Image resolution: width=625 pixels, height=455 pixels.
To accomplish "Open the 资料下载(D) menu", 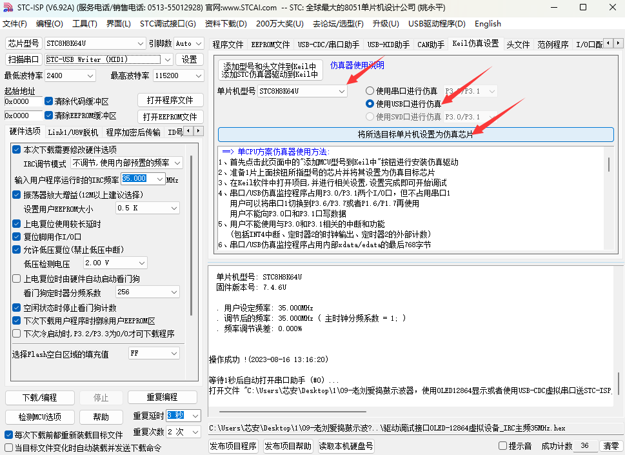I will point(226,23).
